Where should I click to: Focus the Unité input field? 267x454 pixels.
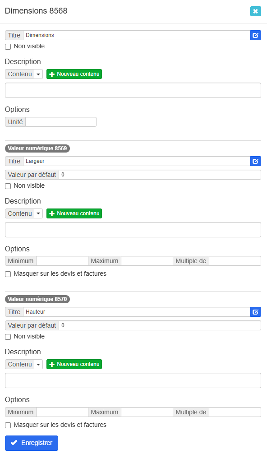[x=61, y=122]
